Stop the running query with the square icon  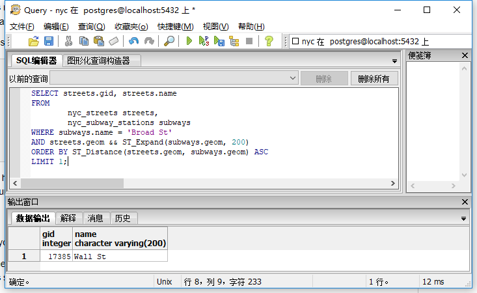[x=249, y=41]
